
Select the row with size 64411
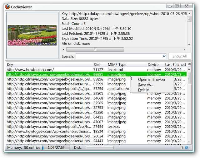(96, 117)
